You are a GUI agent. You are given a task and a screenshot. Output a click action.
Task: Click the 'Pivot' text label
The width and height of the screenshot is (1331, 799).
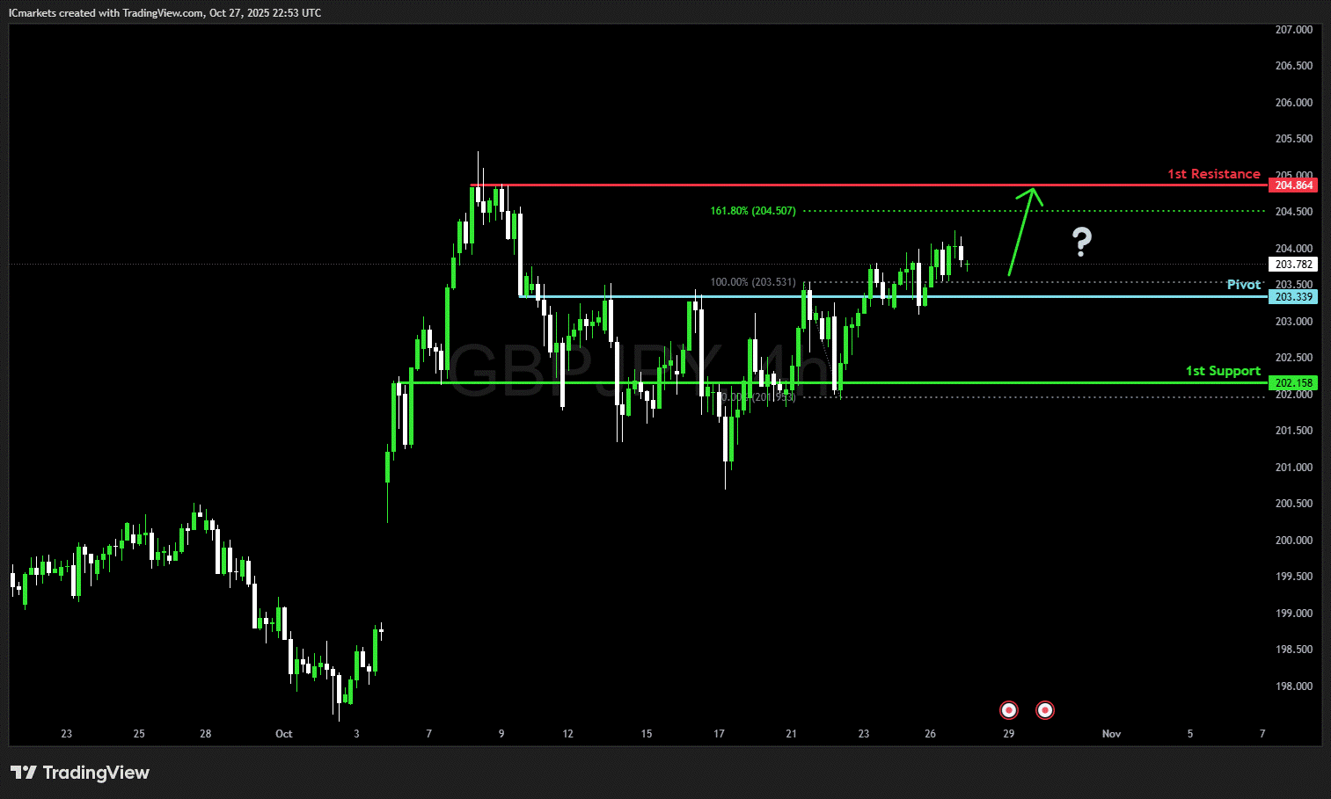[x=1243, y=285]
